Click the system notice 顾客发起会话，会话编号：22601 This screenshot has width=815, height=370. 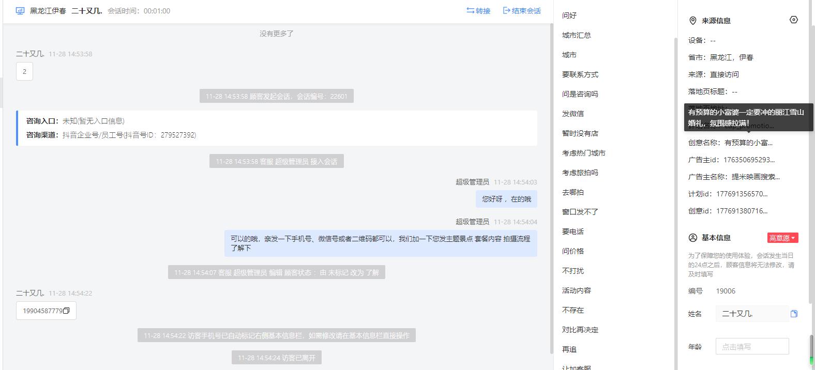point(277,96)
